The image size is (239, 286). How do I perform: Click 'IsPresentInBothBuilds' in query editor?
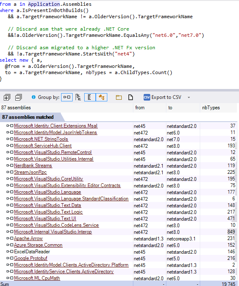click(x=52, y=10)
